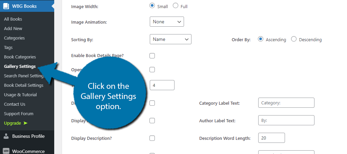347x154 pixels.
Task: Tick the Display Description checkbox
Action: [152, 138]
